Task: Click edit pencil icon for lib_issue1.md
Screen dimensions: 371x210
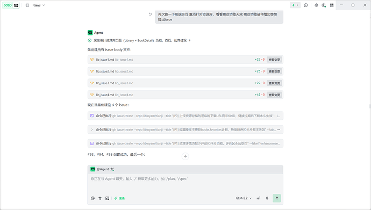Action: pyautogui.click(x=92, y=60)
